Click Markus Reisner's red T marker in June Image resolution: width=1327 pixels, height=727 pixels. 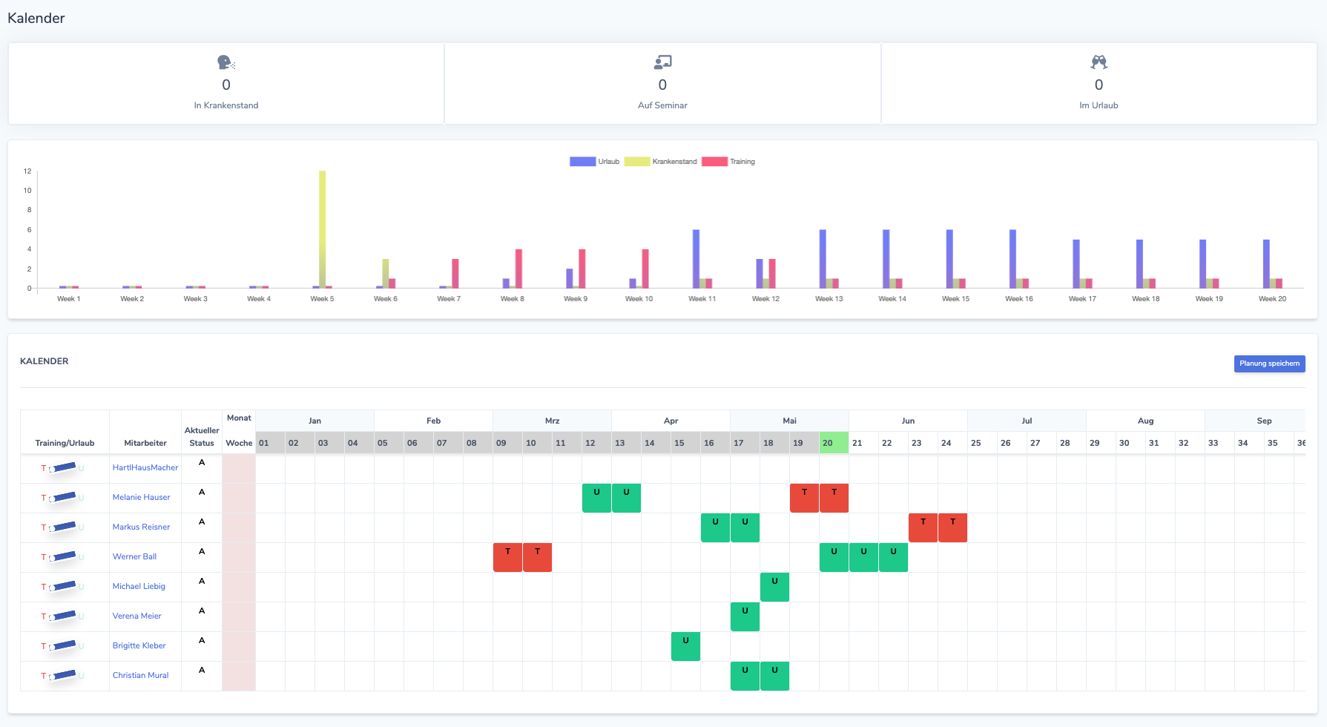click(x=923, y=527)
